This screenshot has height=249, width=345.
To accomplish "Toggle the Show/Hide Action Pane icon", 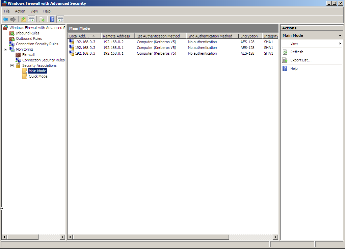I will click(60, 19).
